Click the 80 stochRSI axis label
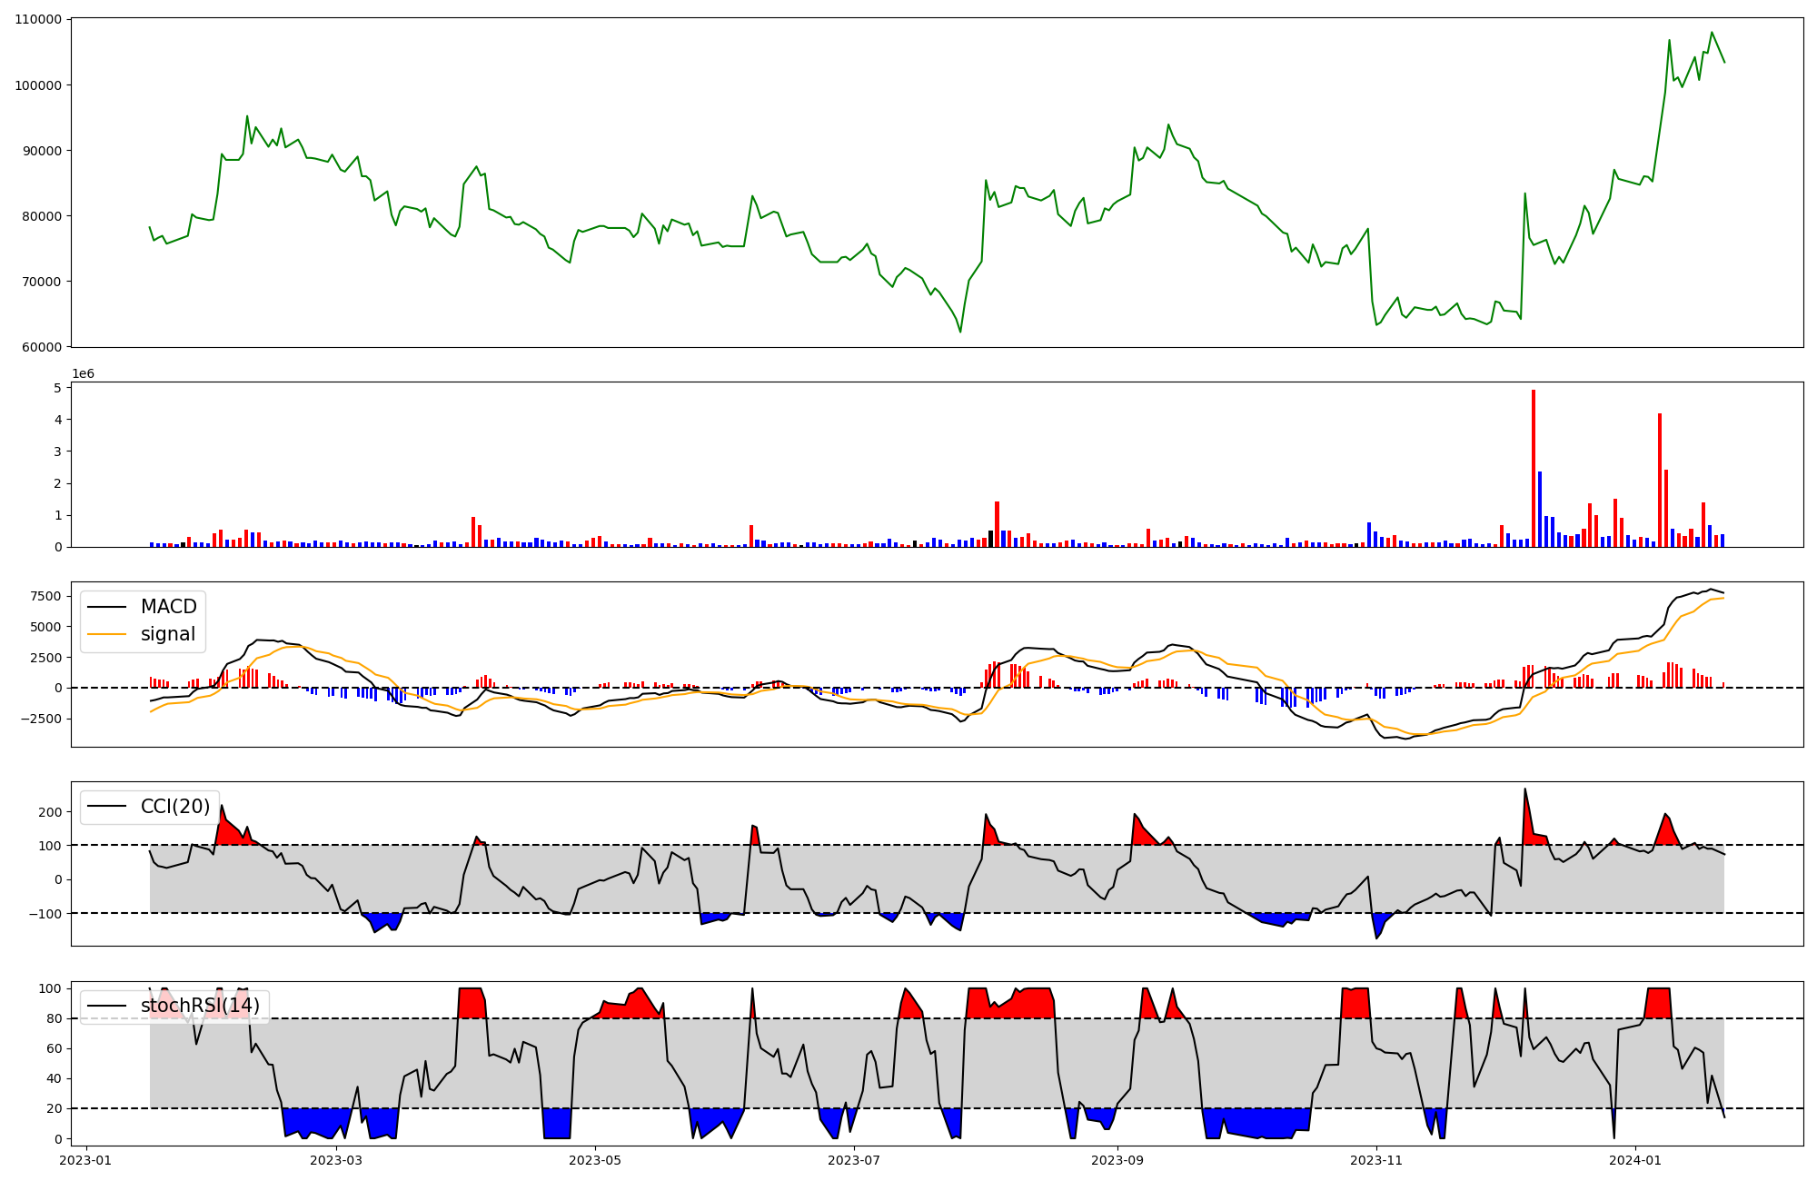This screenshot has height=1181, width=1817. pyautogui.click(x=55, y=1018)
